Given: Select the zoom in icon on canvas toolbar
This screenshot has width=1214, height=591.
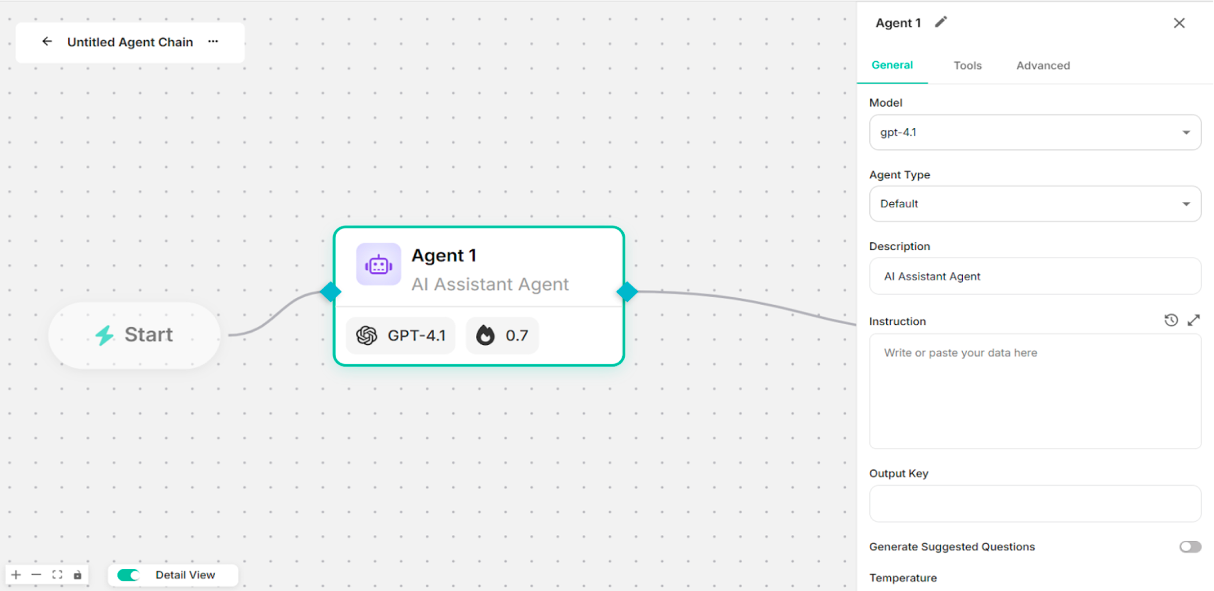Looking at the screenshot, I should click(x=16, y=575).
